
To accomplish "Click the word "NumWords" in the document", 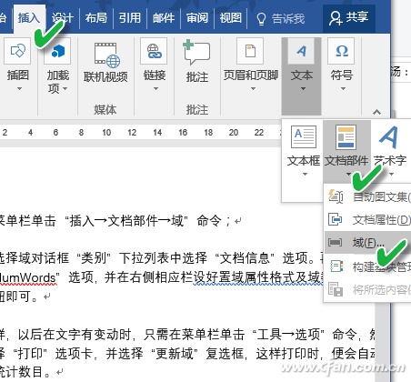I will 28,277.
